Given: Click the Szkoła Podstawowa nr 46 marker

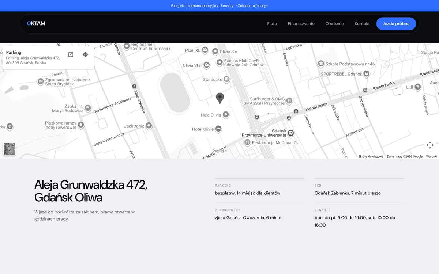Looking at the screenshot, I should (321, 64).
